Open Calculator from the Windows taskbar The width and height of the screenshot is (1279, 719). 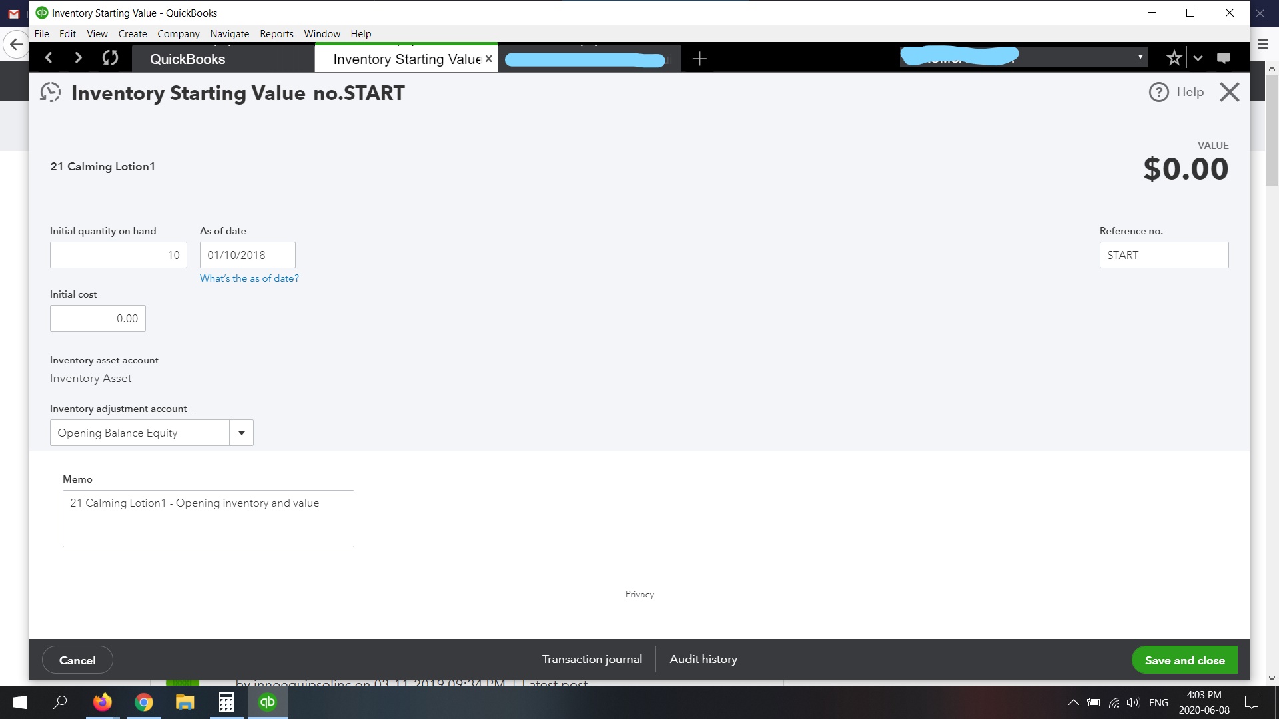coord(226,702)
